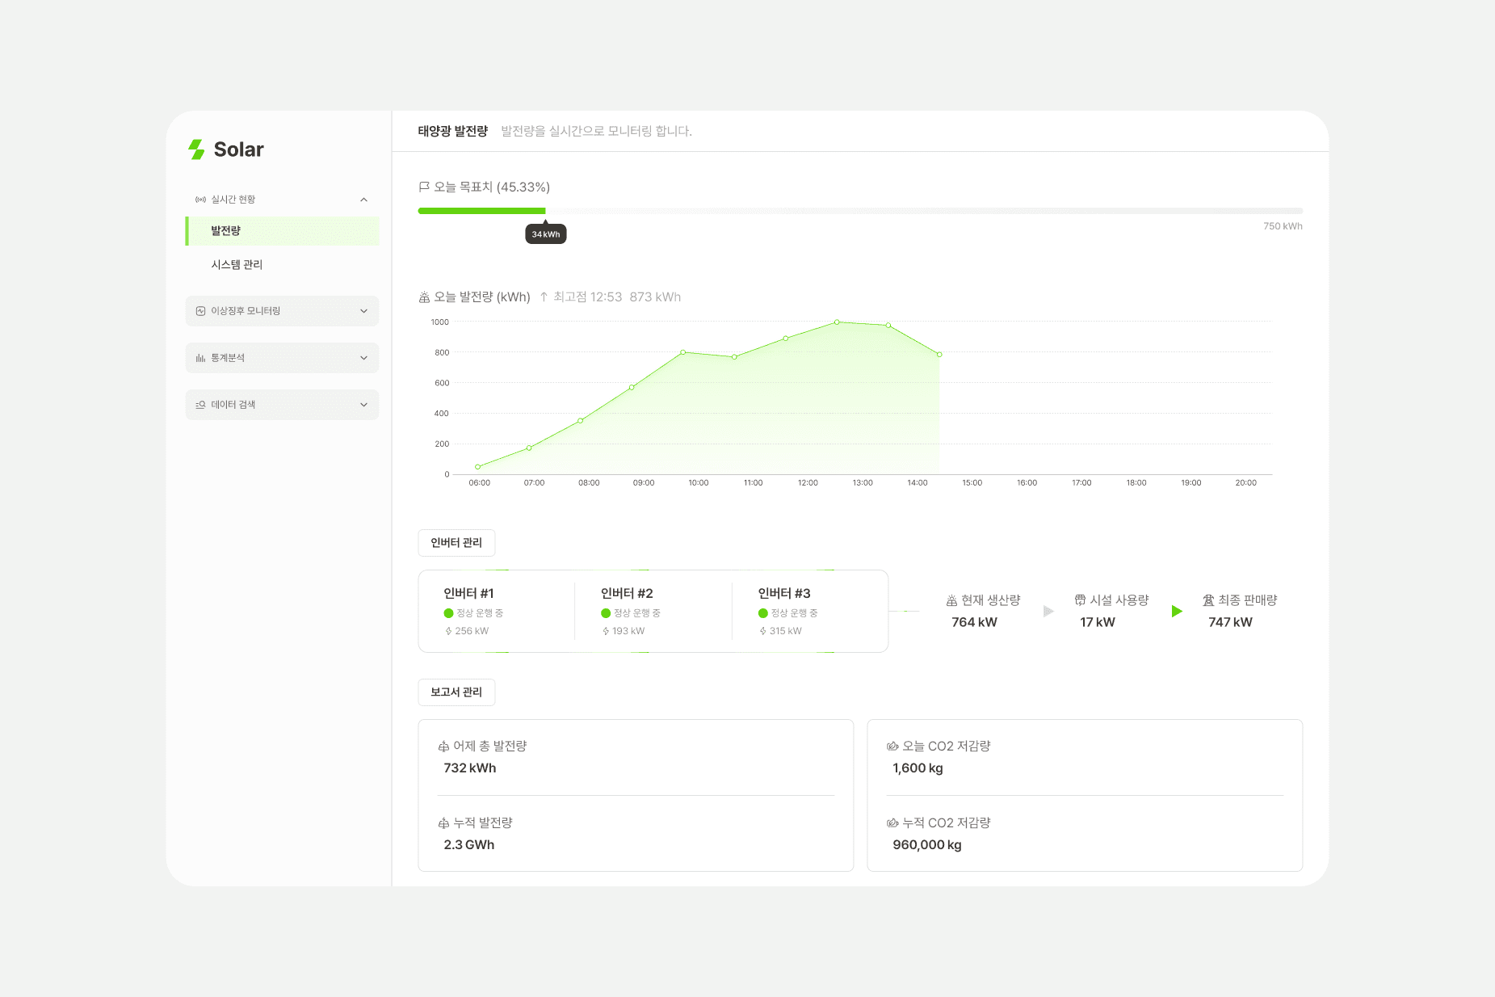Collapse the 실시간 현황 sidebar section
The width and height of the screenshot is (1495, 997).
click(363, 200)
